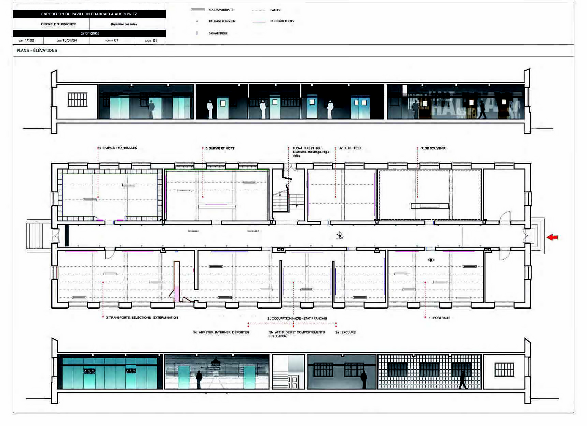Click the person figure in the corridor
The image size is (587, 426).
pos(339,235)
